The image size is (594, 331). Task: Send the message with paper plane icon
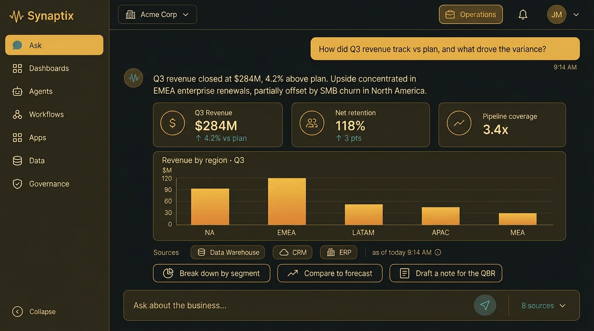[485, 305]
